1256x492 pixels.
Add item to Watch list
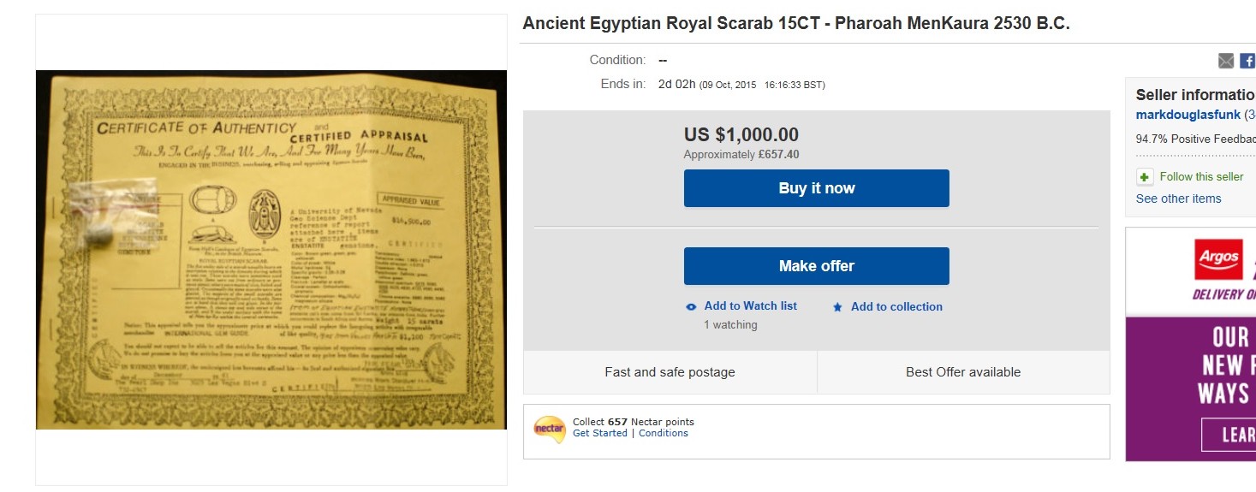[x=750, y=306]
